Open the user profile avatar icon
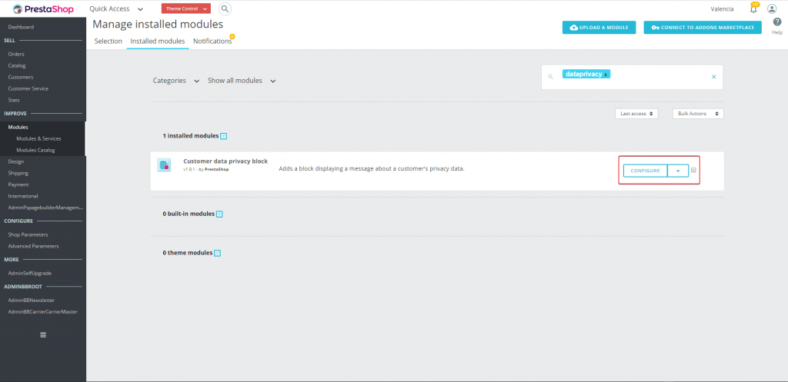Screen dimensions: 788x382 coord(772,9)
